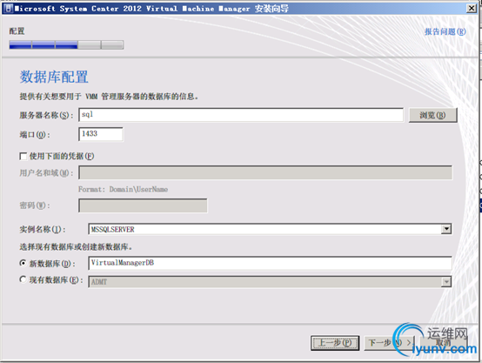
Task: Go back with the 上一步(P) button
Action: click(335, 343)
